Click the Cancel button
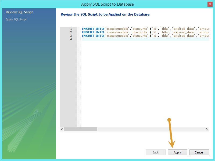Screen dimensions: 215x161 point(199,152)
